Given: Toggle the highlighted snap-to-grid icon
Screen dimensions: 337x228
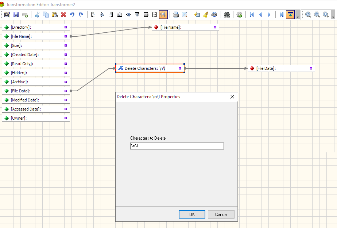Looking at the screenshot, I should [x=163, y=15].
